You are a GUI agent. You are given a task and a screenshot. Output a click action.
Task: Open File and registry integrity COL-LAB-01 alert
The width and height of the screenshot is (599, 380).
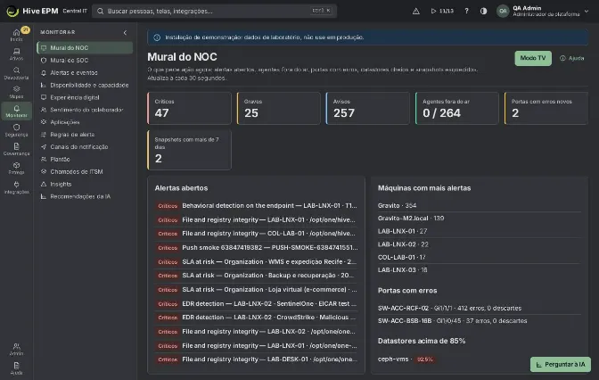pyautogui.click(x=256, y=234)
